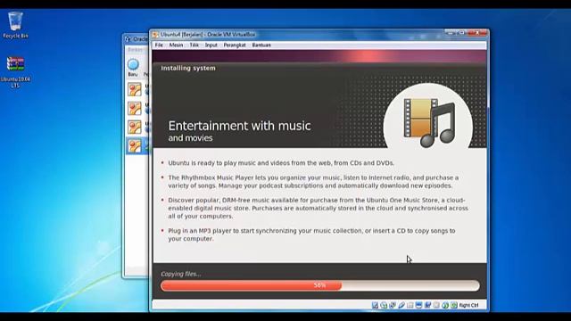Select the Recycle Bin desktop icon
Viewport: 571px width, 321px height.
(x=15, y=25)
